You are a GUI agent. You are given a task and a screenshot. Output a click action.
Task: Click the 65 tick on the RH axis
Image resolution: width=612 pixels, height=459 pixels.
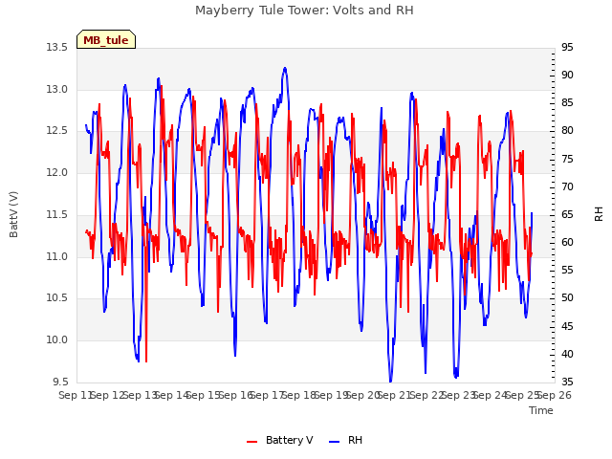567,214
